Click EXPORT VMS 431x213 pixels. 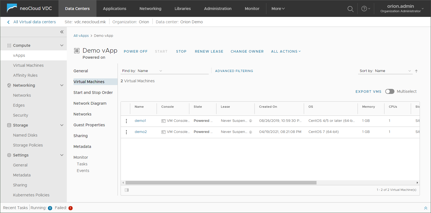pyautogui.click(x=368, y=92)
